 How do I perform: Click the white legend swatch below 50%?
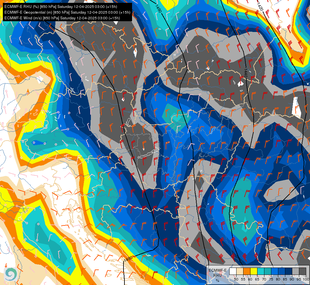pos(233,271)
